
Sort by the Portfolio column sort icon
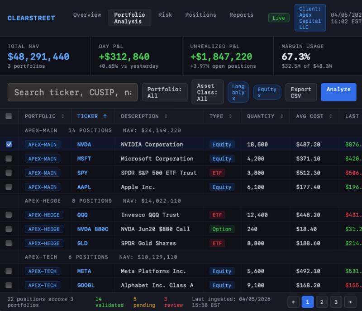tap(63, 116)
